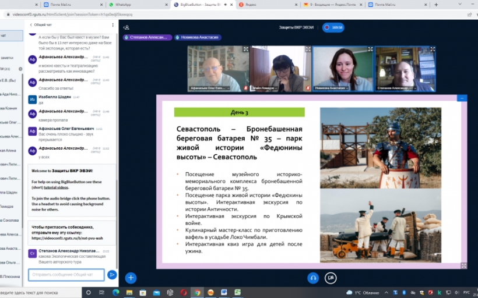
Task: Open the tutorial videos link
Action: (56, 187)
